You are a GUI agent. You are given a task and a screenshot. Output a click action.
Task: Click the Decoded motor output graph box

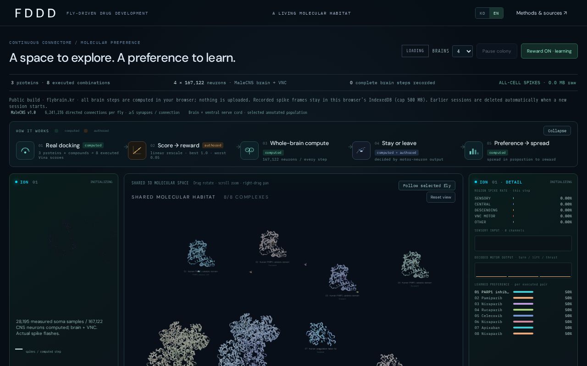pos(523,270)
